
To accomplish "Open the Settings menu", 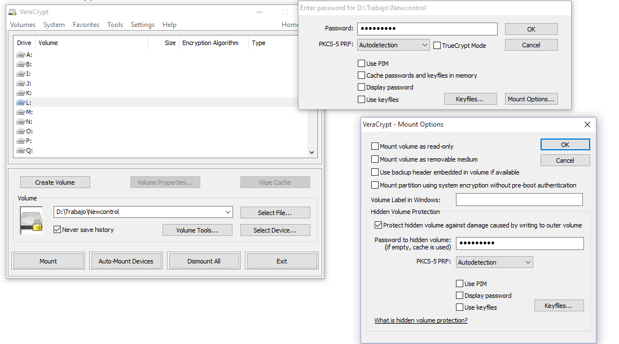I will point(143,24).
